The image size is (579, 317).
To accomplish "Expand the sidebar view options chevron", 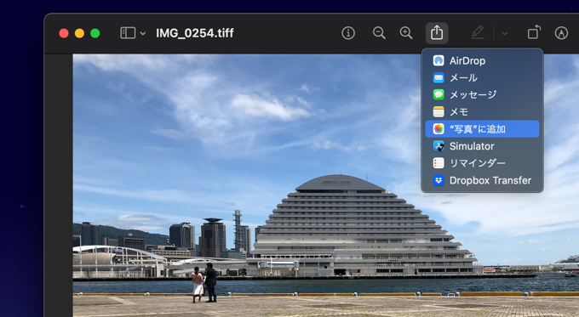I will click(x=143, y=33).
